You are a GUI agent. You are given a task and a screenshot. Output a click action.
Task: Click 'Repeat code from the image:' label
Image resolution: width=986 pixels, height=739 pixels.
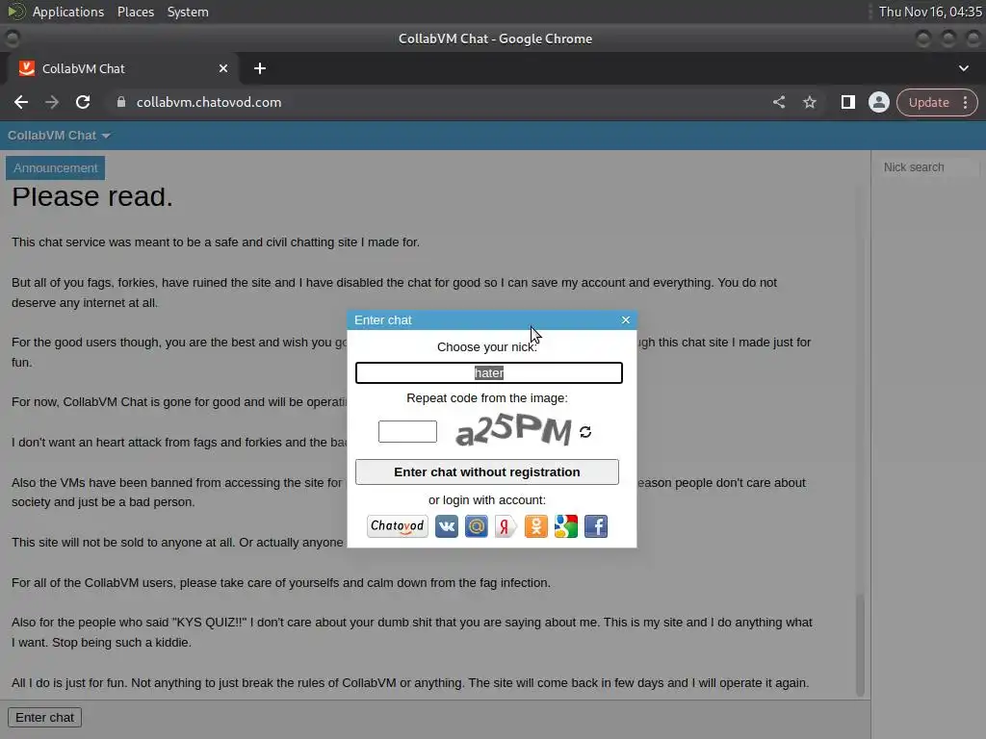486,397
